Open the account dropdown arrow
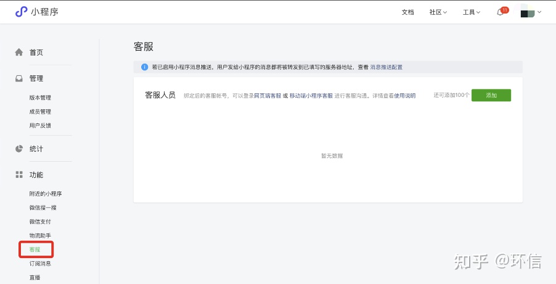The width and height of the screenshot is (556, 284). tap(540, 12)
